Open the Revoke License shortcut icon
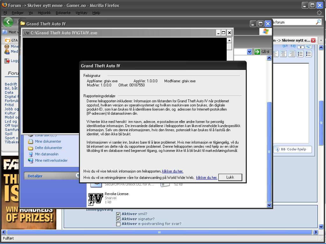The height and width of the screenshot is (244, 326). click(96, 199)
